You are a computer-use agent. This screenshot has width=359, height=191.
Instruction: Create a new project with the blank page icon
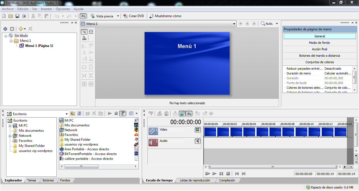tap(4, 16)
